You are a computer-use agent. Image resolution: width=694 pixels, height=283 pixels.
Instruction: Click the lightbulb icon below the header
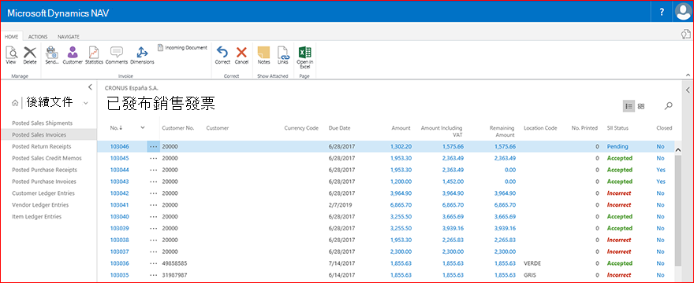coord(685,34)
